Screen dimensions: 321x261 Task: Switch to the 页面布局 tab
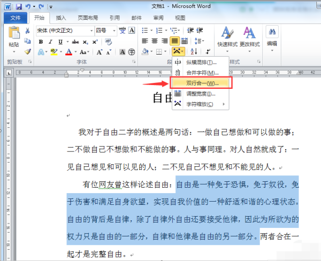click(88, 18)
